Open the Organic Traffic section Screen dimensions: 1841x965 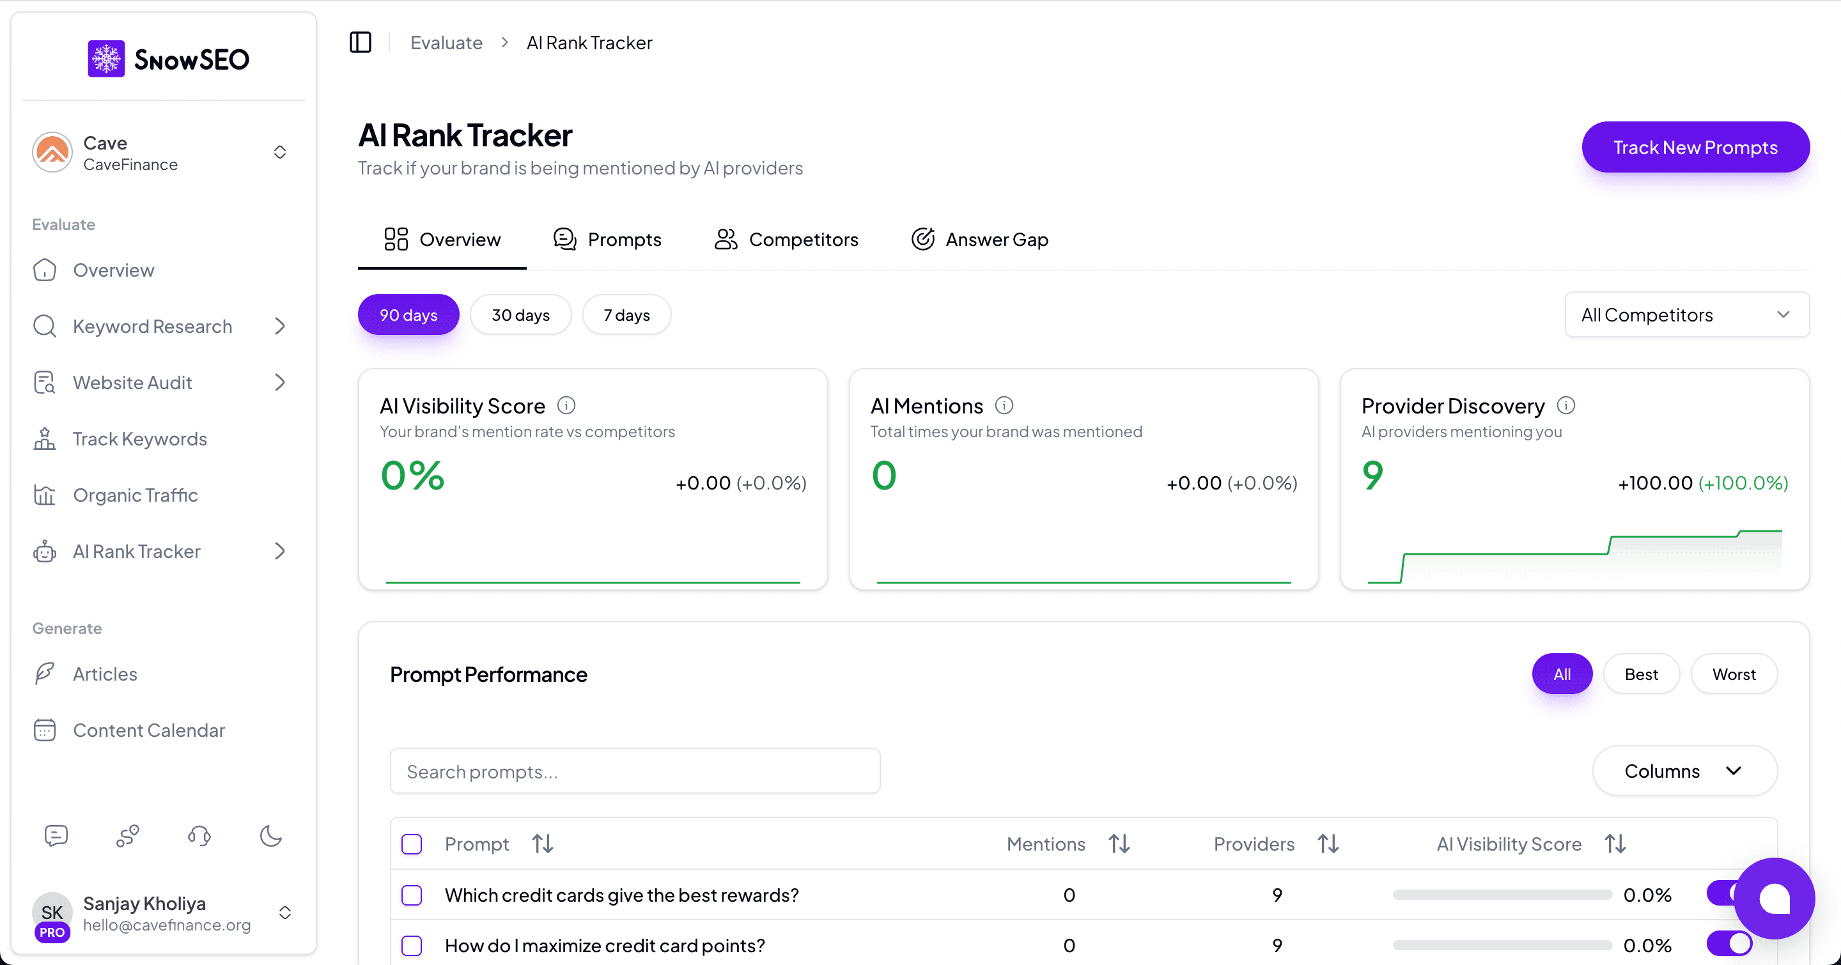click(x=136, y=494)
